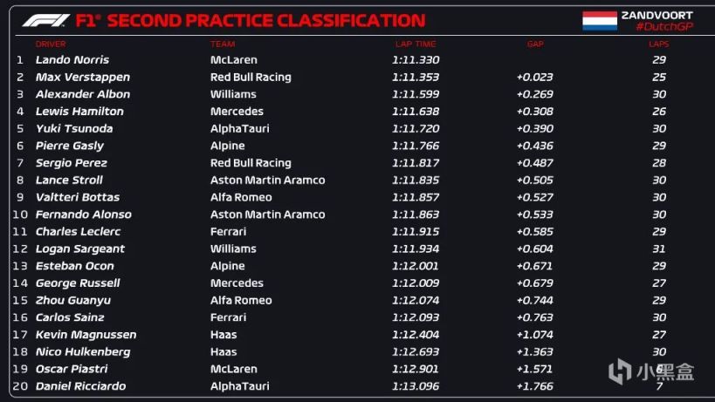
Task: Click Verstappen's gap of +0.023
Action: (534, 77)
